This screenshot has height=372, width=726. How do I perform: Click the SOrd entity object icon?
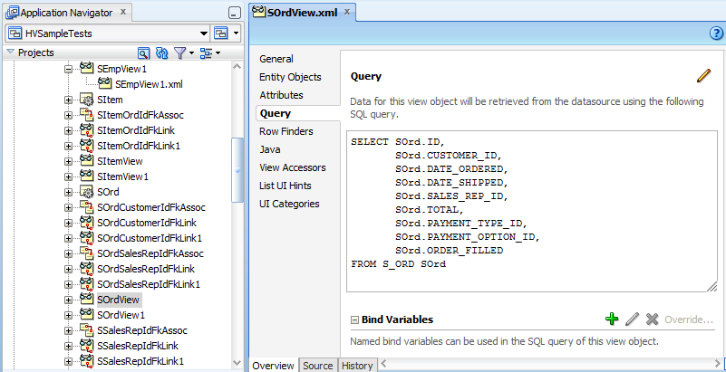[x=87, y=191]
